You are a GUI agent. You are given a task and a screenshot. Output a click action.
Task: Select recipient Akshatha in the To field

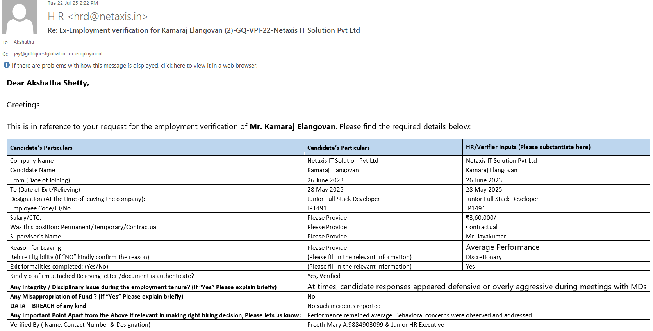tap(24, 42)
